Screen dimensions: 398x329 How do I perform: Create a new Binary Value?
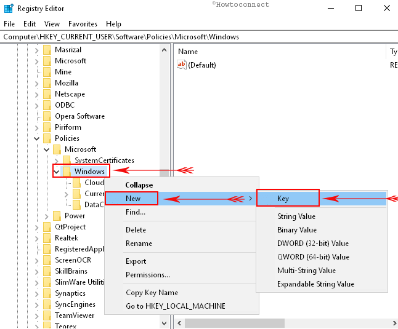(x=322, y=230)
